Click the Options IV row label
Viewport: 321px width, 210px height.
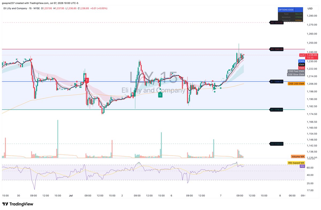(286, 20)
